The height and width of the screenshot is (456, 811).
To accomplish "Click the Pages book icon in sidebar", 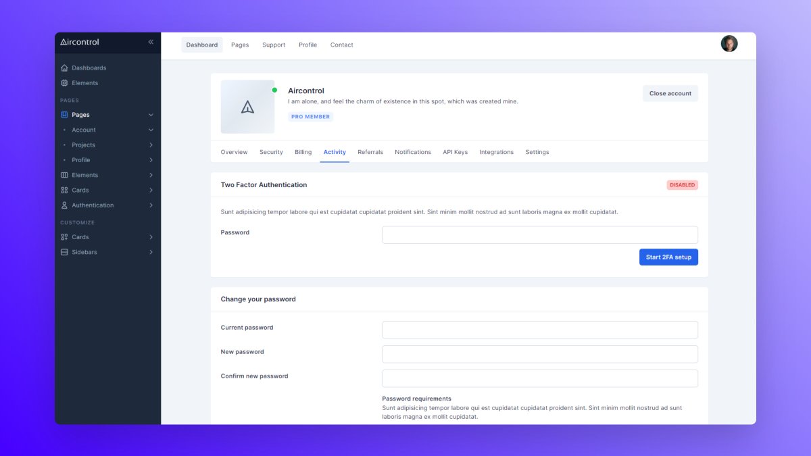I will [65, 115].
